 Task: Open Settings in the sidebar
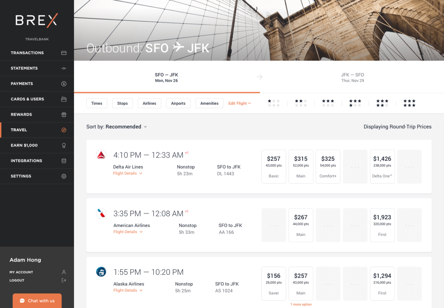pyautogui.click(x=37, y=176)
